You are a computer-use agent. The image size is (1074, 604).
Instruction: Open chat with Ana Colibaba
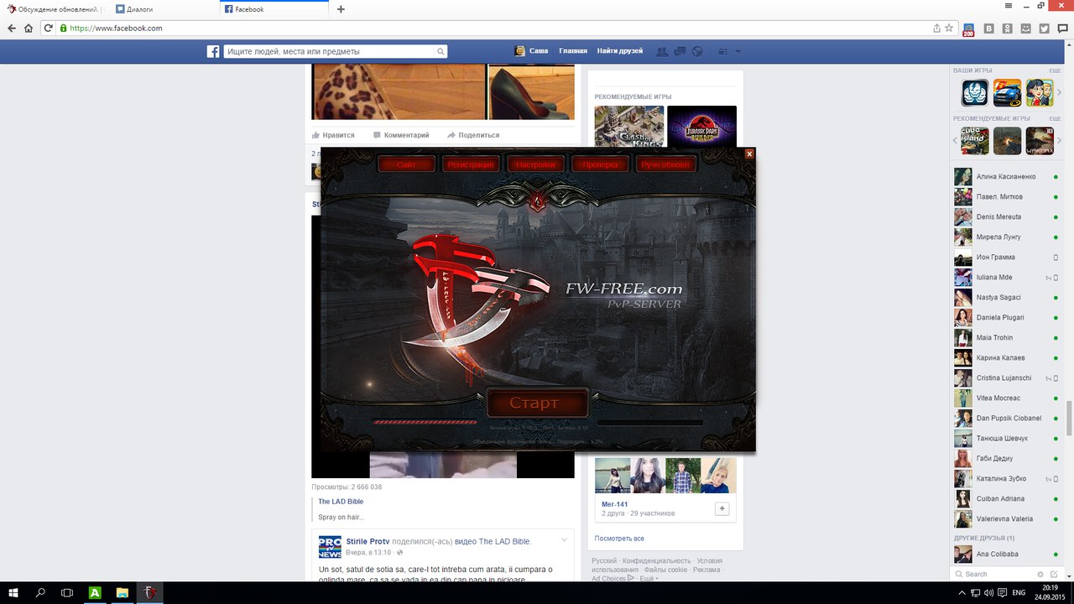pos(1006,554)
